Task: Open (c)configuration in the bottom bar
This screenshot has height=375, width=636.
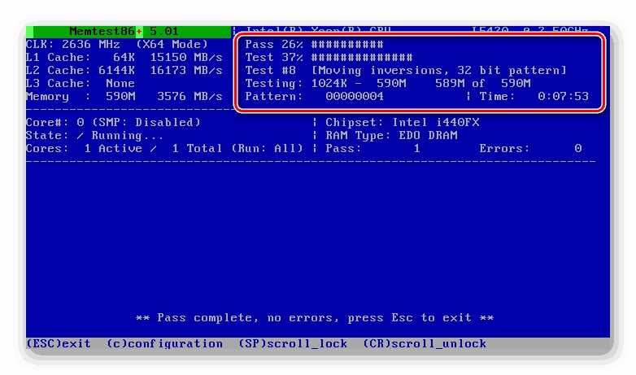Action: click(x=164, y=344)
